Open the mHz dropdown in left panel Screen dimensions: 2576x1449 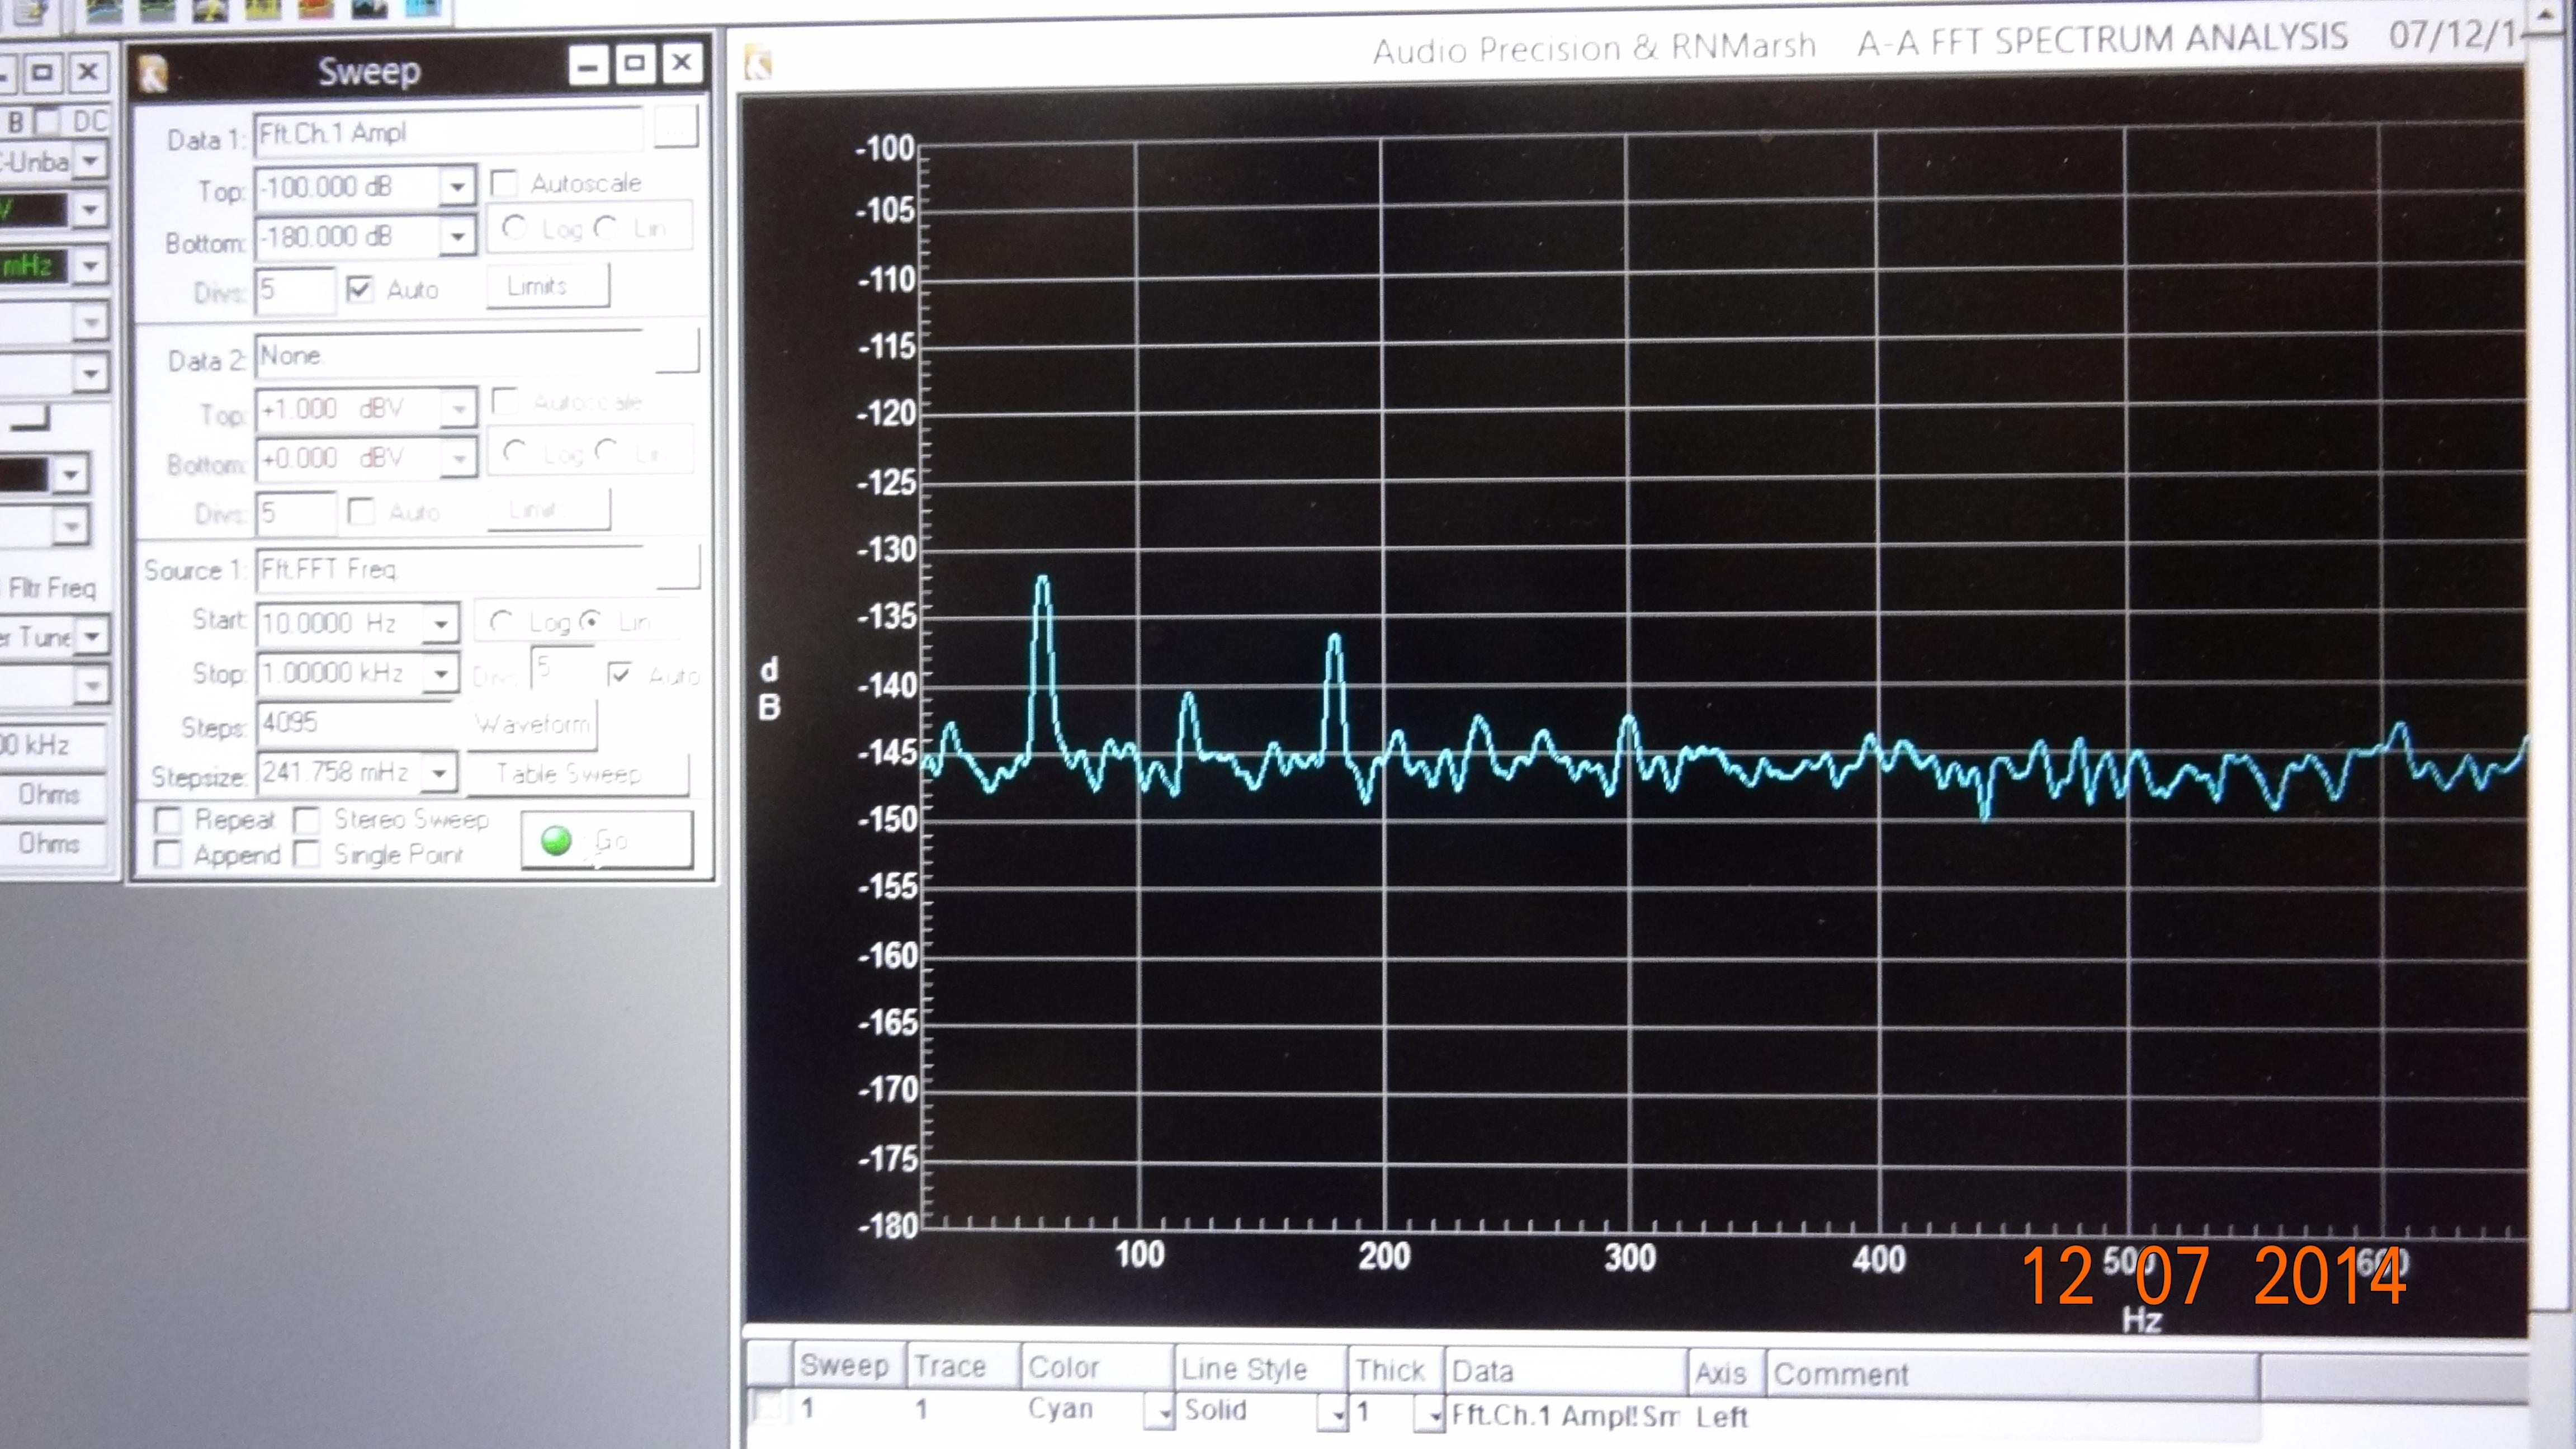(91, 266)
